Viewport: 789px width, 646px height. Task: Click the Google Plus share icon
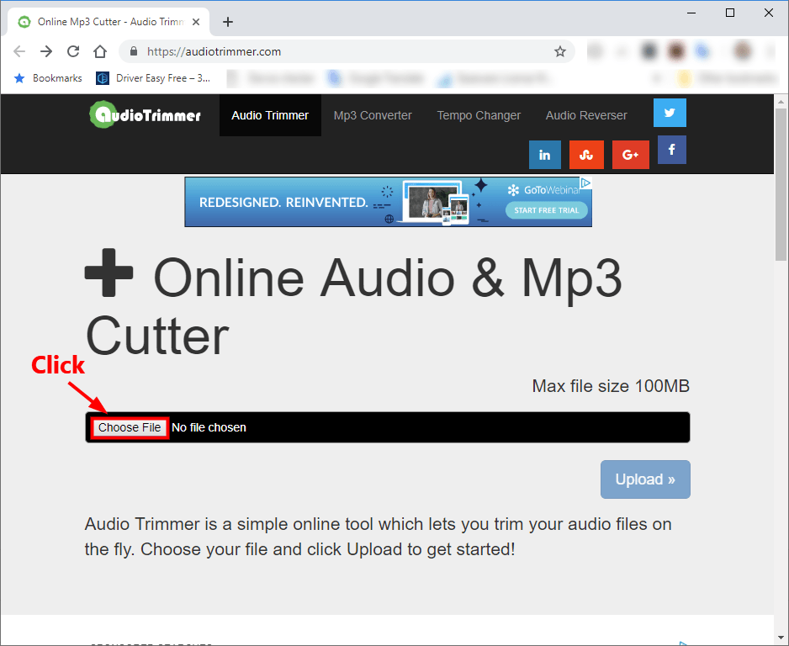tap(630, 155)
